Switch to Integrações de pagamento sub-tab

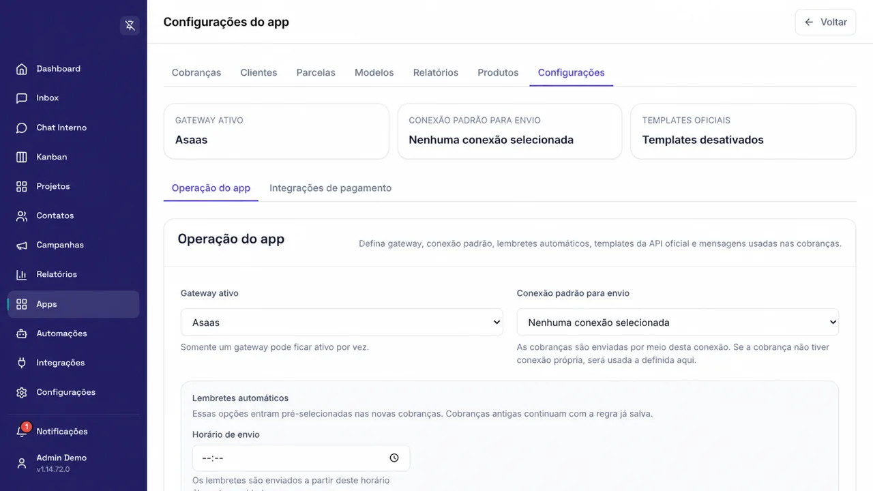(330, 188)
